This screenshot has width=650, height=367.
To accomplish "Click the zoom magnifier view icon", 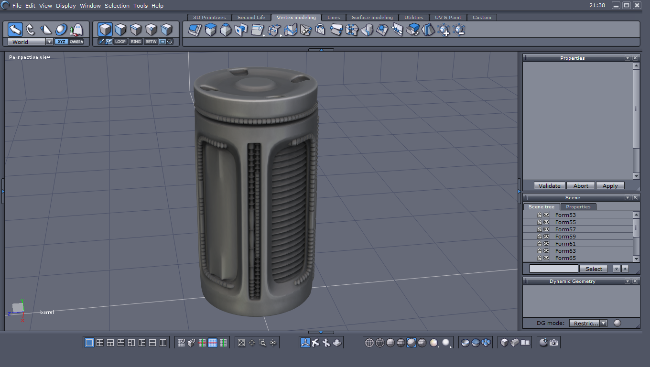I will click(x=262, y=343).
